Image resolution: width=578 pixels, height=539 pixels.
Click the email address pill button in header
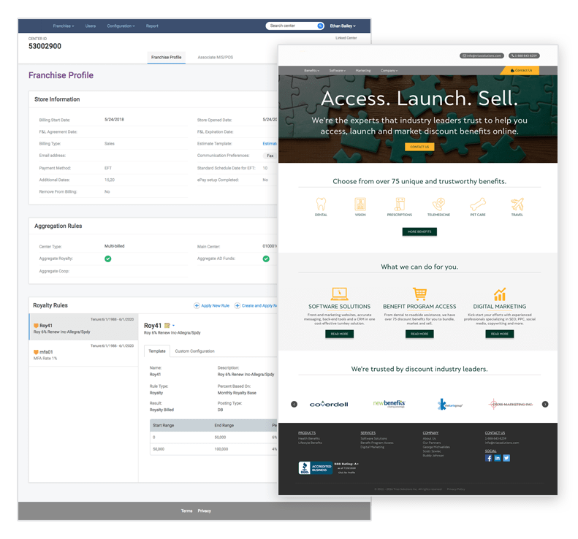482,56
